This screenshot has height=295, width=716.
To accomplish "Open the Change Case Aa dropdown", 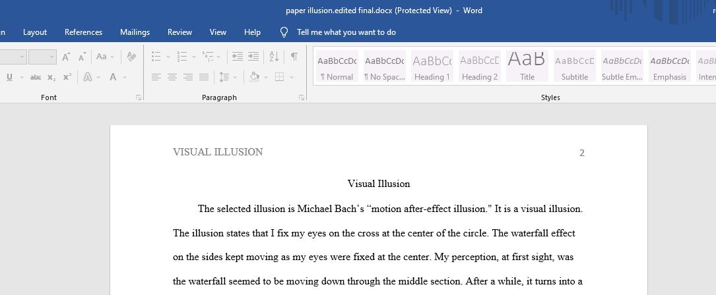I will (x=104, y=57).
